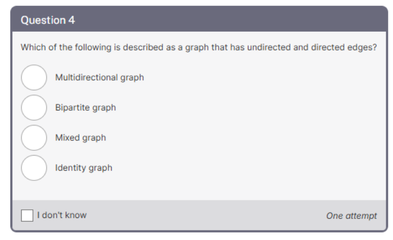This screenshot has height=240, width=393.
Task: Click the One attempt note
Action: (x=351, y=216)
